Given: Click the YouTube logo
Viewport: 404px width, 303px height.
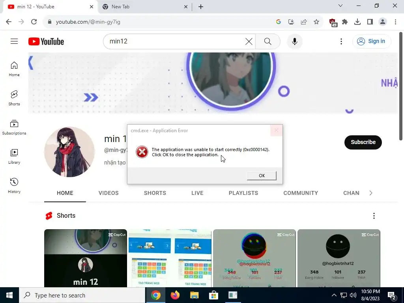Looking at the screenshot, I should point(46,41).
